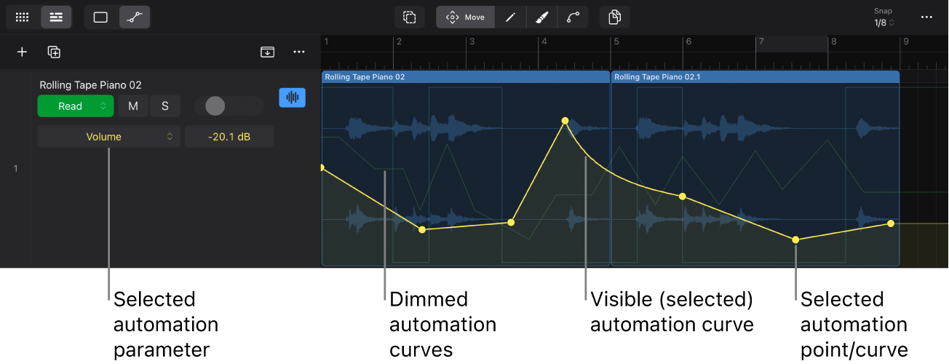Image resolution: width=949 pixels, height=364 pixels.
Task: Select the lowest automation point near bar 7.5
Action: (x=795, y=240)
